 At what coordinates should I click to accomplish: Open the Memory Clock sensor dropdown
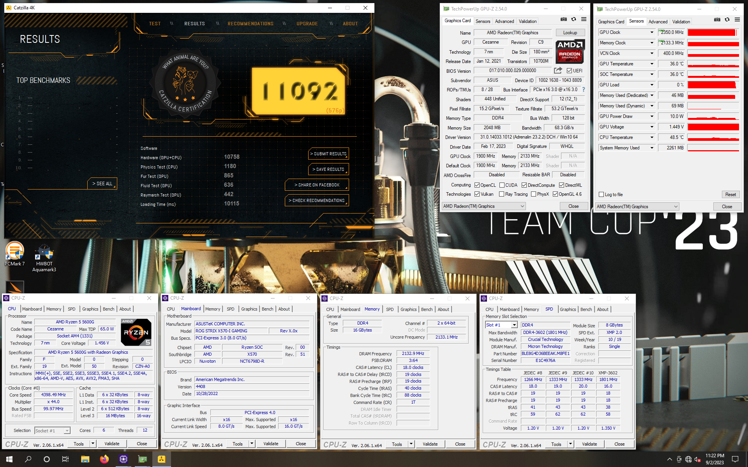tap(651, 43)
